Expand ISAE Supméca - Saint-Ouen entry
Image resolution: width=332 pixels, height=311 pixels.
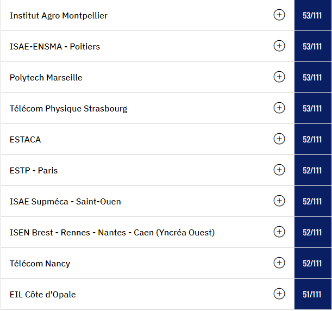point(279,201)
